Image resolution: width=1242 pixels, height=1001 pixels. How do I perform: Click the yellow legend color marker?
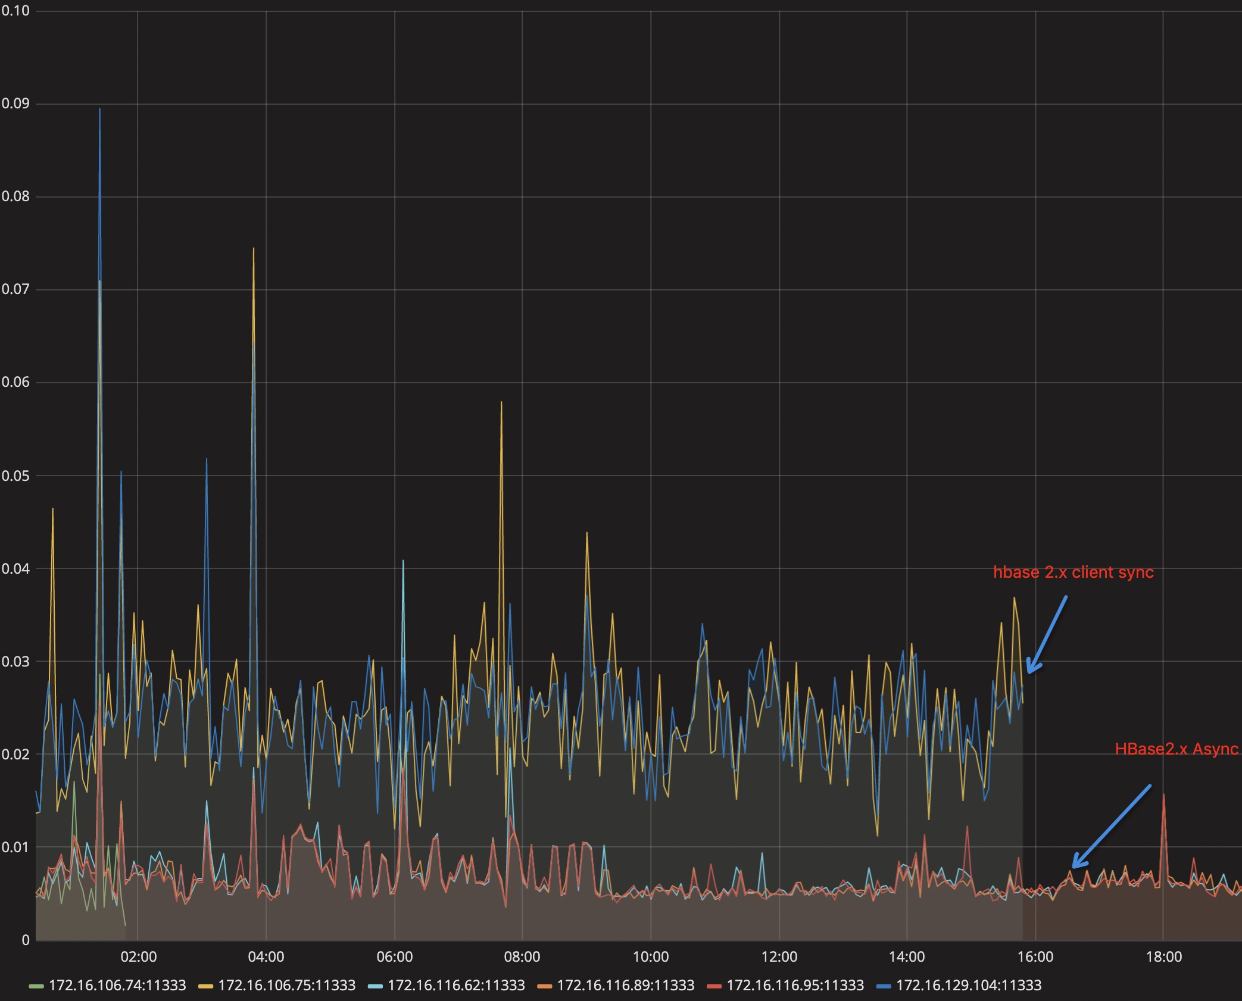click(207, 986)
